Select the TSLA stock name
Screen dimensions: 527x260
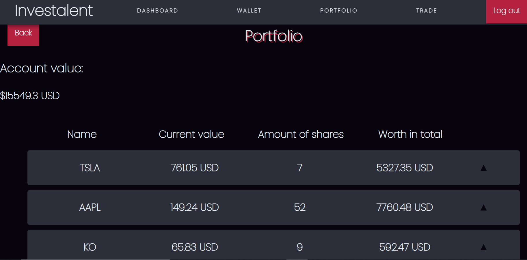tap(90, 168)
